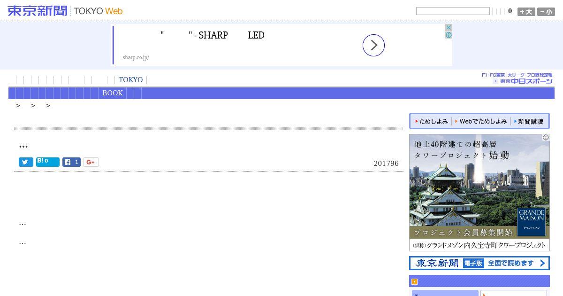Click the グランドメゾン内久宝寺町 ad caption
The image size is (563, 296).
pos(479,245)
